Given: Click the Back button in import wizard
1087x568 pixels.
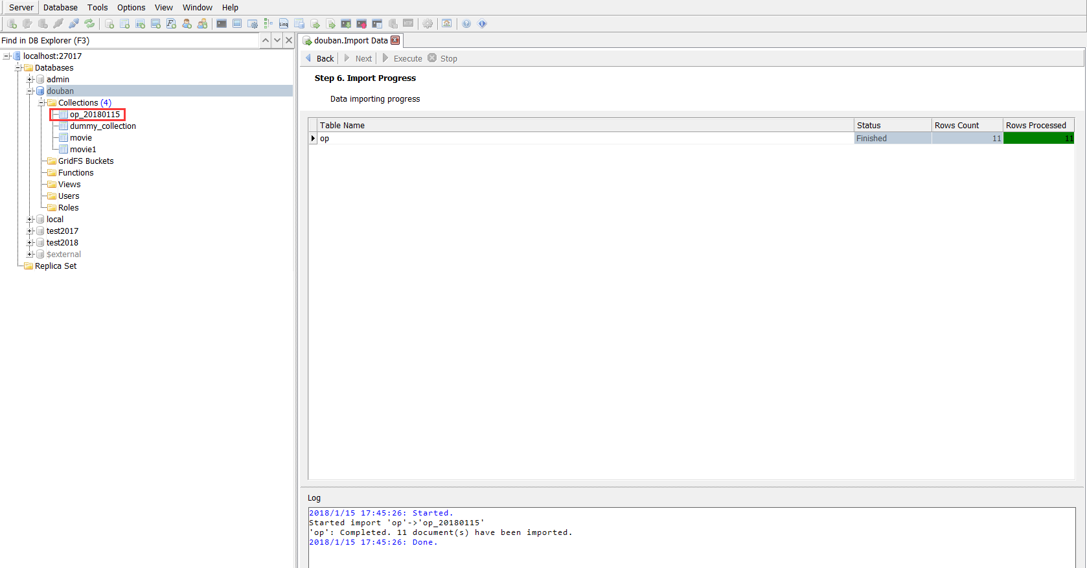Looking at the screenshot, I should [320, 58].
